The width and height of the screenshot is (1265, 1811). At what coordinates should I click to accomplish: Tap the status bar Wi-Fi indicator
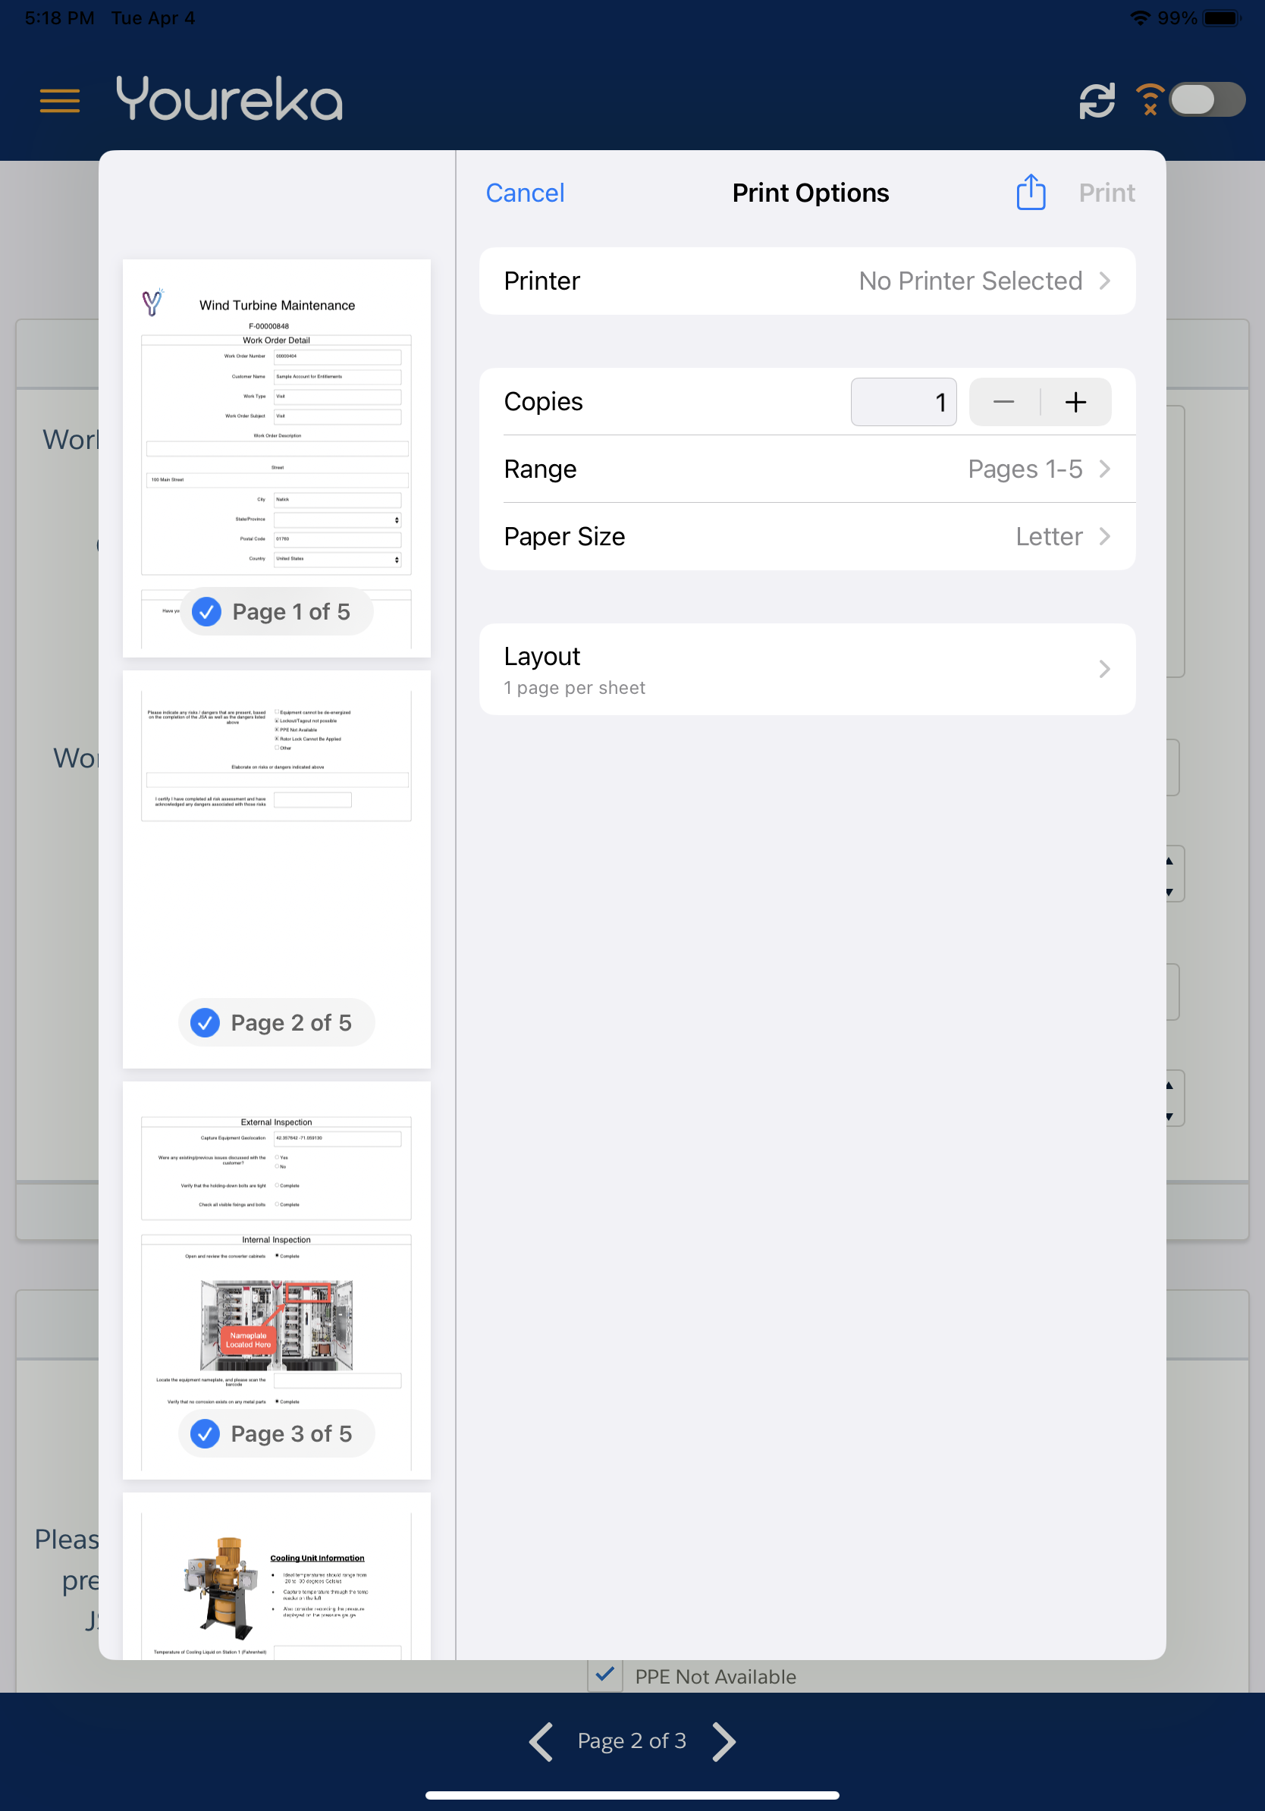[x=1140, y=17]
